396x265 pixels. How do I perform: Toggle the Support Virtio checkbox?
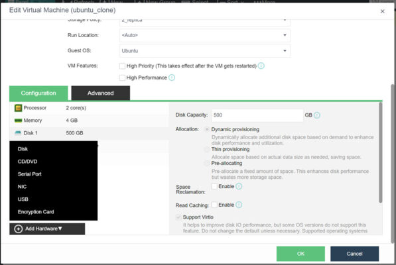tap(178, 217)
